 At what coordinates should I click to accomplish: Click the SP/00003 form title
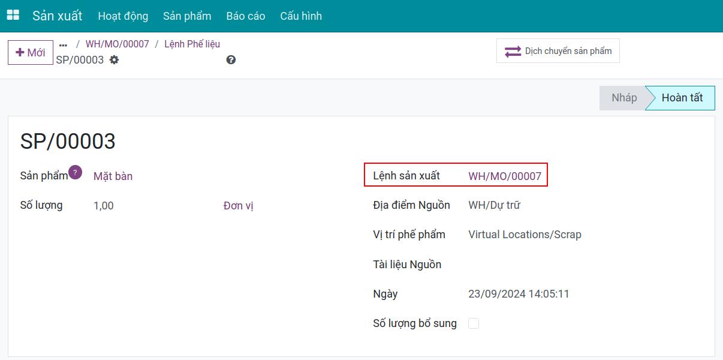click(x=68, y=142)
